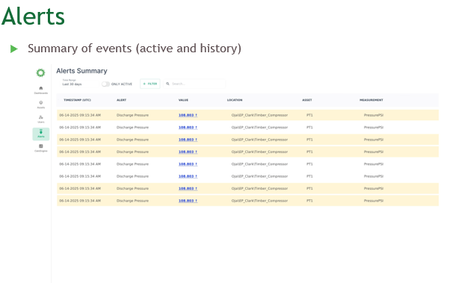Click the first row's timestamp cell
Viewport: 458px width, 283px height.
pos(80,115)
